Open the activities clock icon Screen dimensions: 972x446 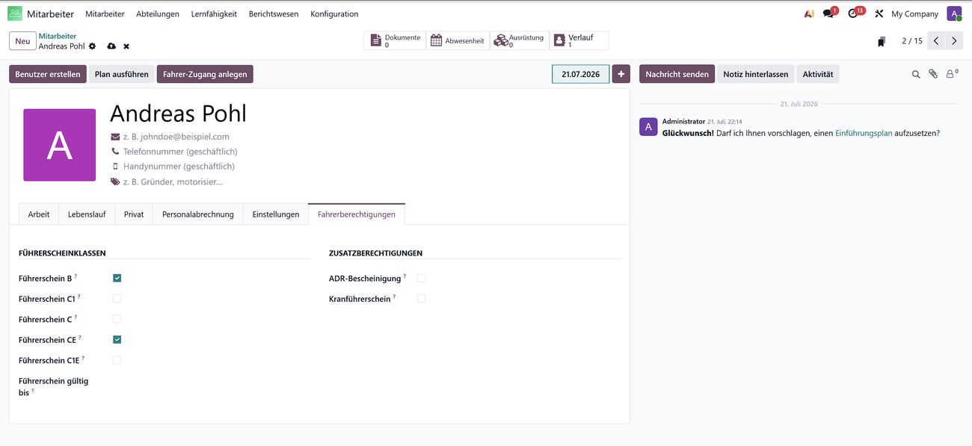pos(853,13)
